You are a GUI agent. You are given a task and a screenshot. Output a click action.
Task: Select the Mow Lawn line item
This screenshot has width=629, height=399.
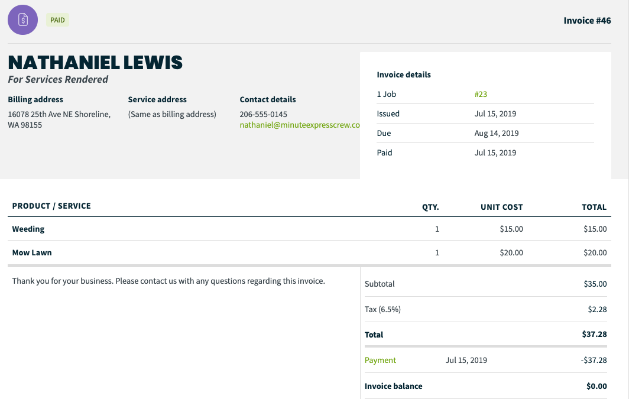pos(309,252)
